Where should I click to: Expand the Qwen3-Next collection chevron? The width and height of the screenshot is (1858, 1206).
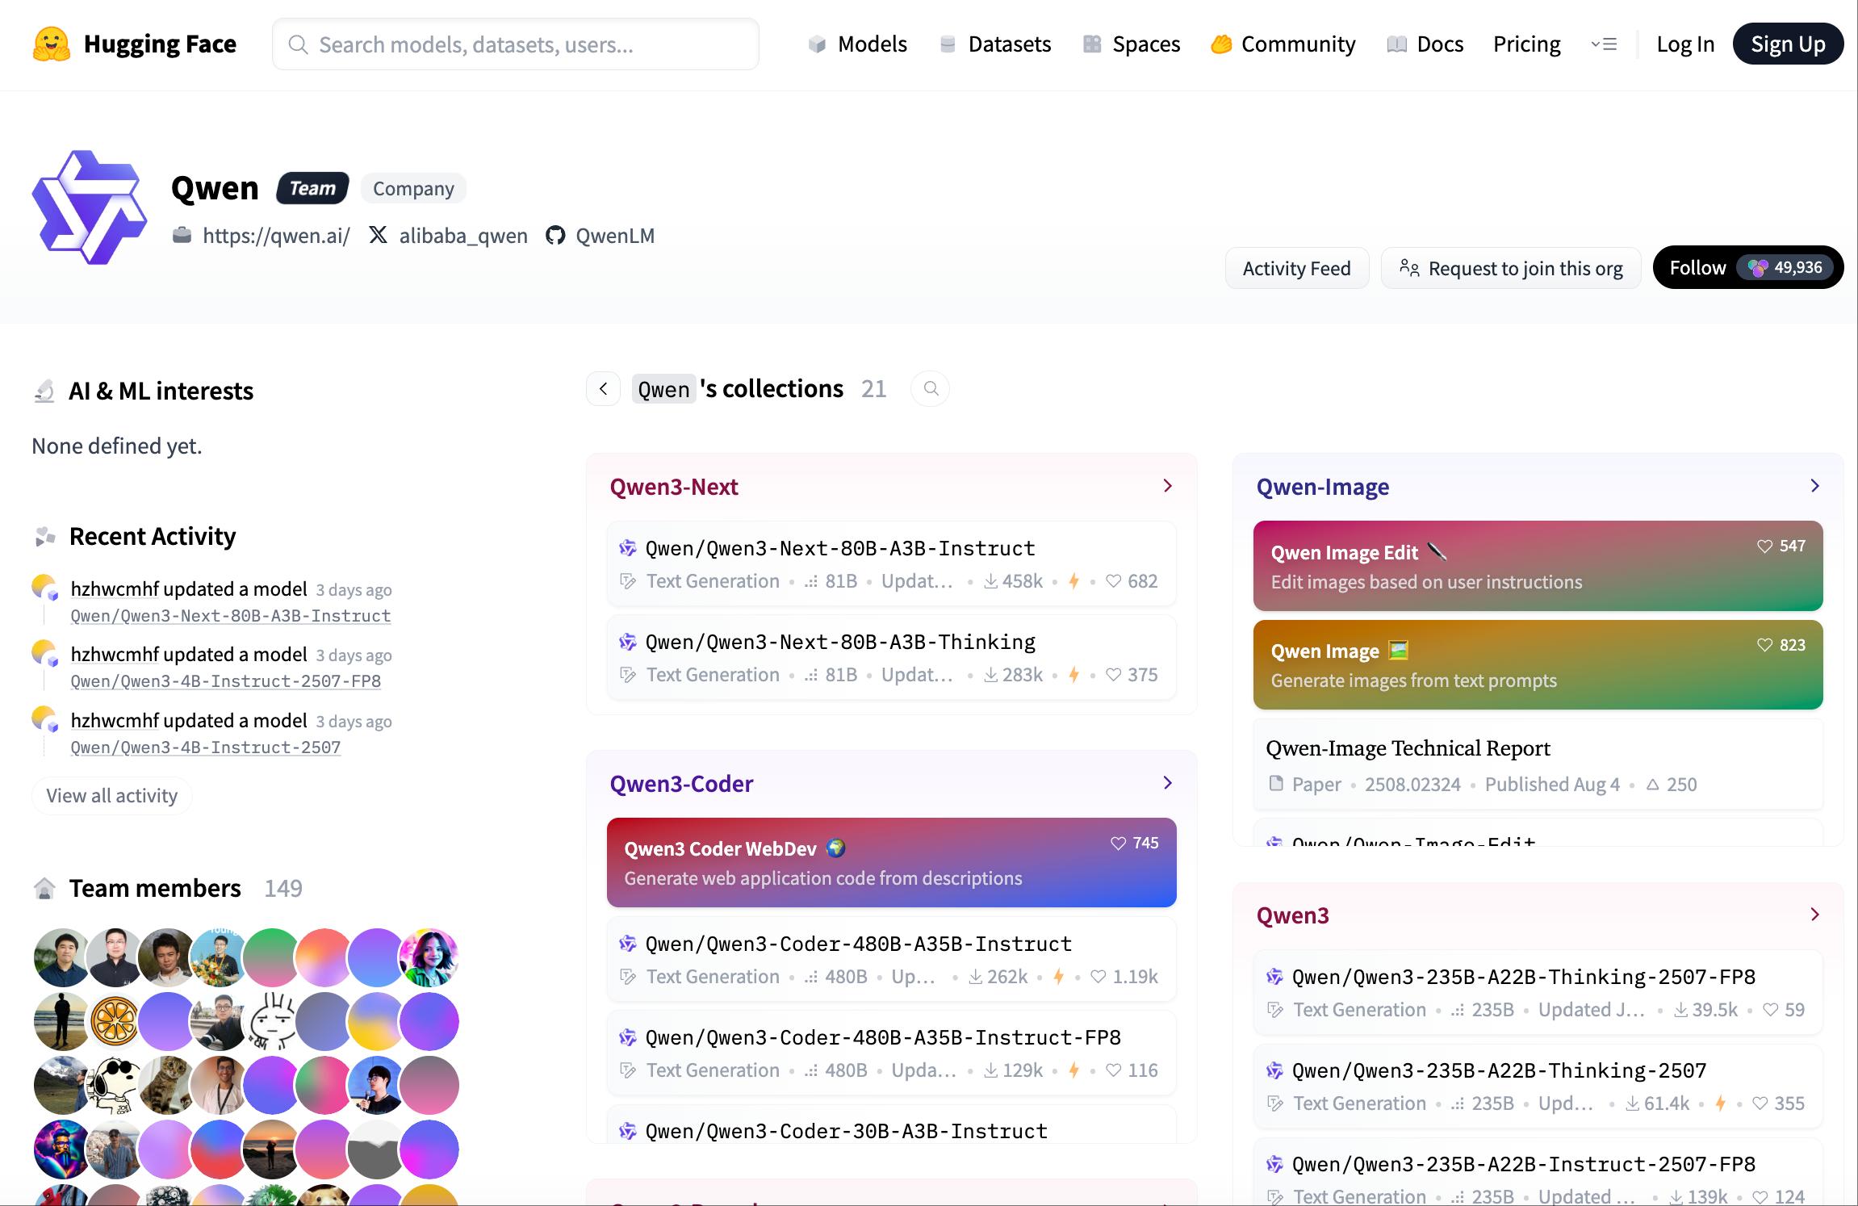click(x=1167, y=486)
